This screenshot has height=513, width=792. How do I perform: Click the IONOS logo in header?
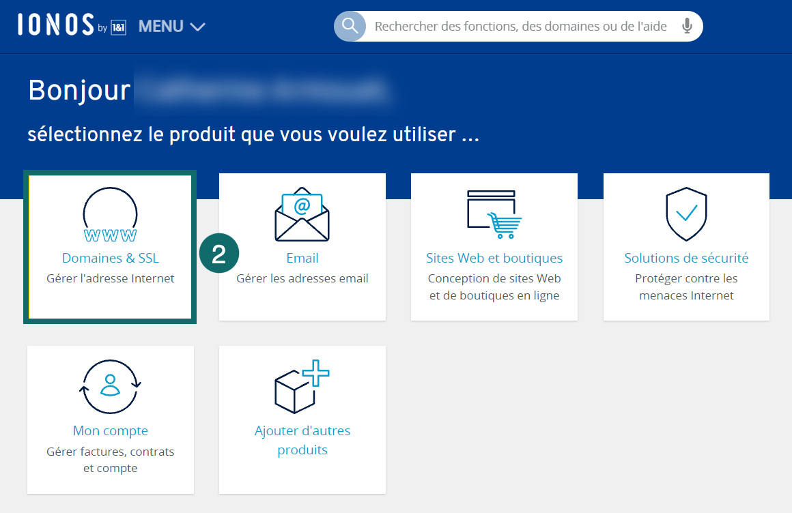point(56,26)
